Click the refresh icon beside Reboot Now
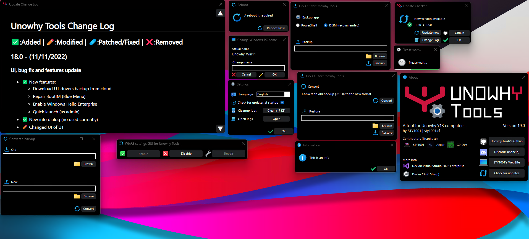 point(260,28)
